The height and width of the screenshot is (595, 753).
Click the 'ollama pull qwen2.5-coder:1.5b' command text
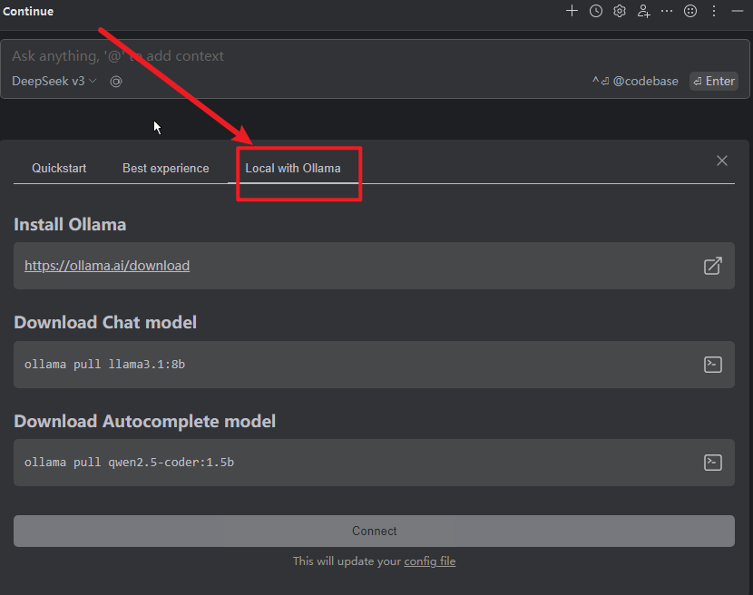click(x=129, y=463)
